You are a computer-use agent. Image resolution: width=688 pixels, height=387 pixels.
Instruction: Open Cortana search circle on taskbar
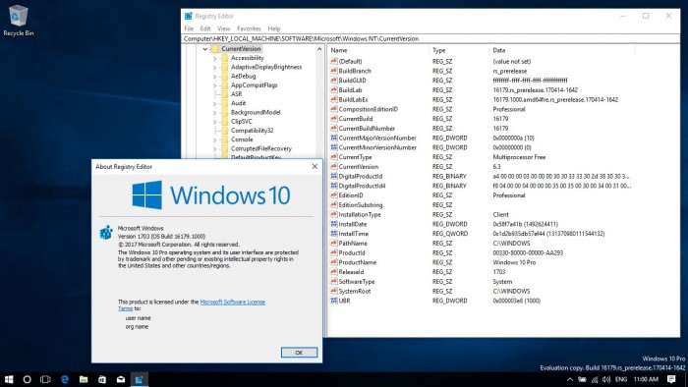tap(27, 379)
